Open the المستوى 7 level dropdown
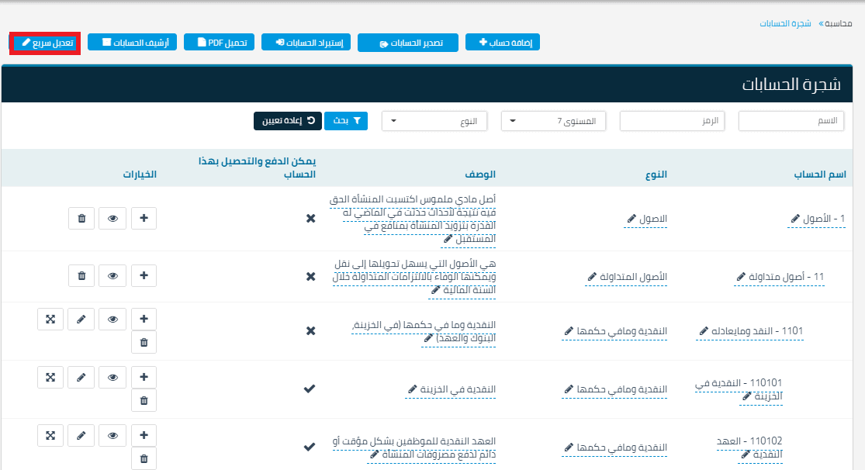Viewport: 865px width, 470px height. pyautogui.click(x=553, y=121)
